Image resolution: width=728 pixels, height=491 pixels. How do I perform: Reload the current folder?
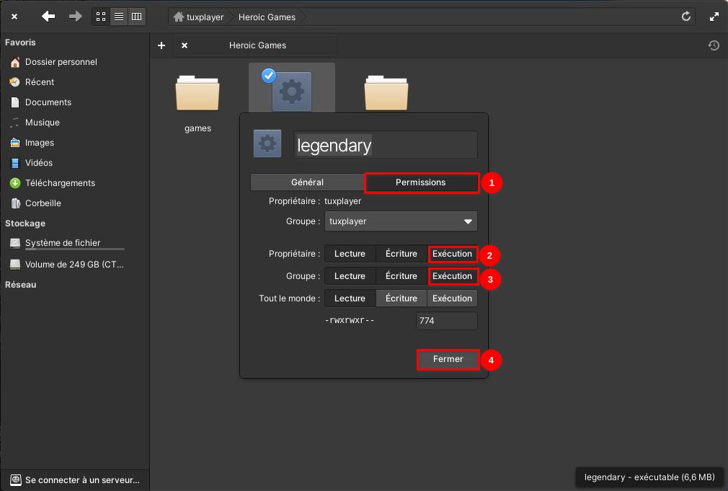(686, 17)
